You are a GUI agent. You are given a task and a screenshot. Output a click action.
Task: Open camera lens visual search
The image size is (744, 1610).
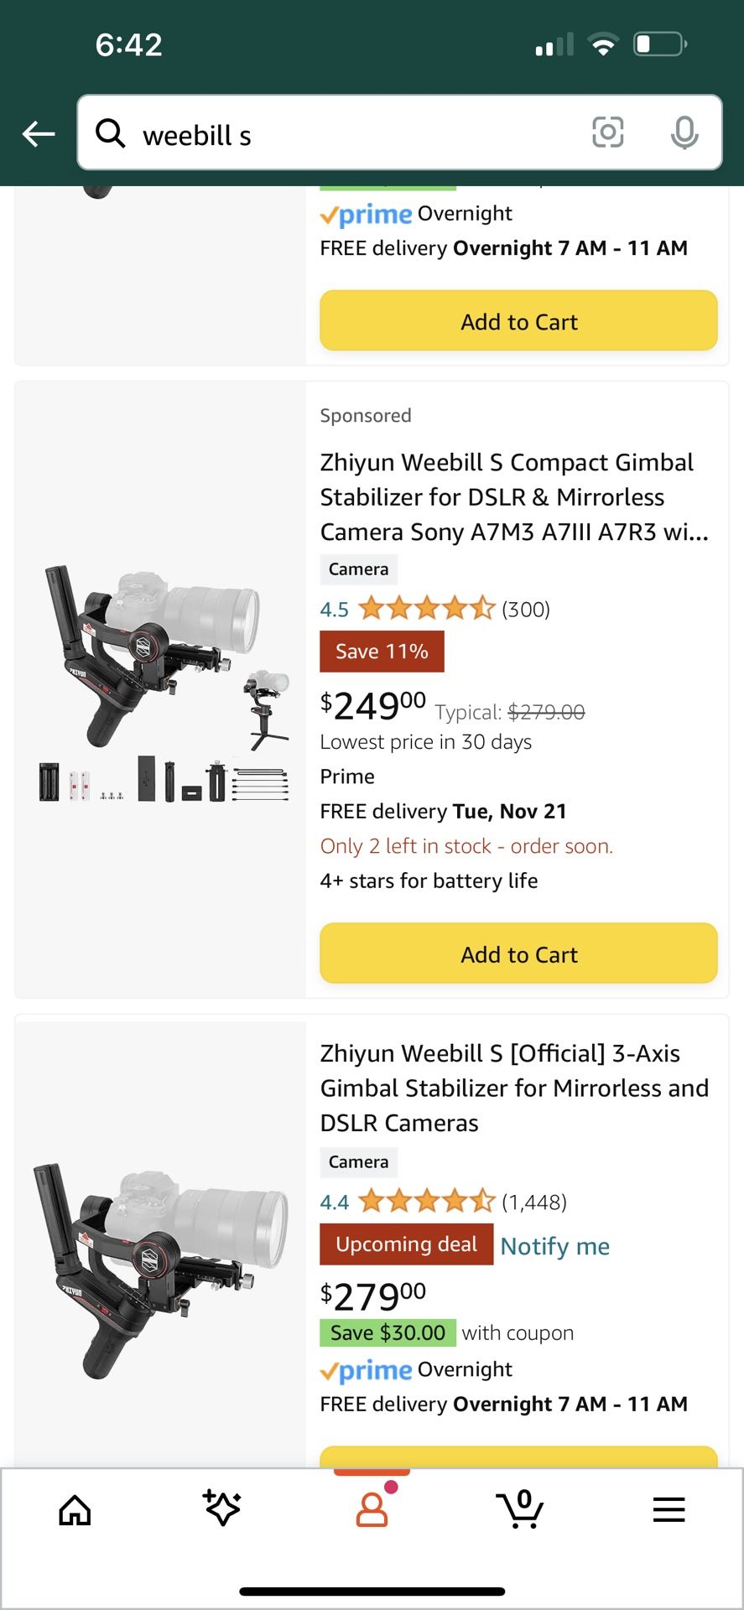[x=607, y=132]
